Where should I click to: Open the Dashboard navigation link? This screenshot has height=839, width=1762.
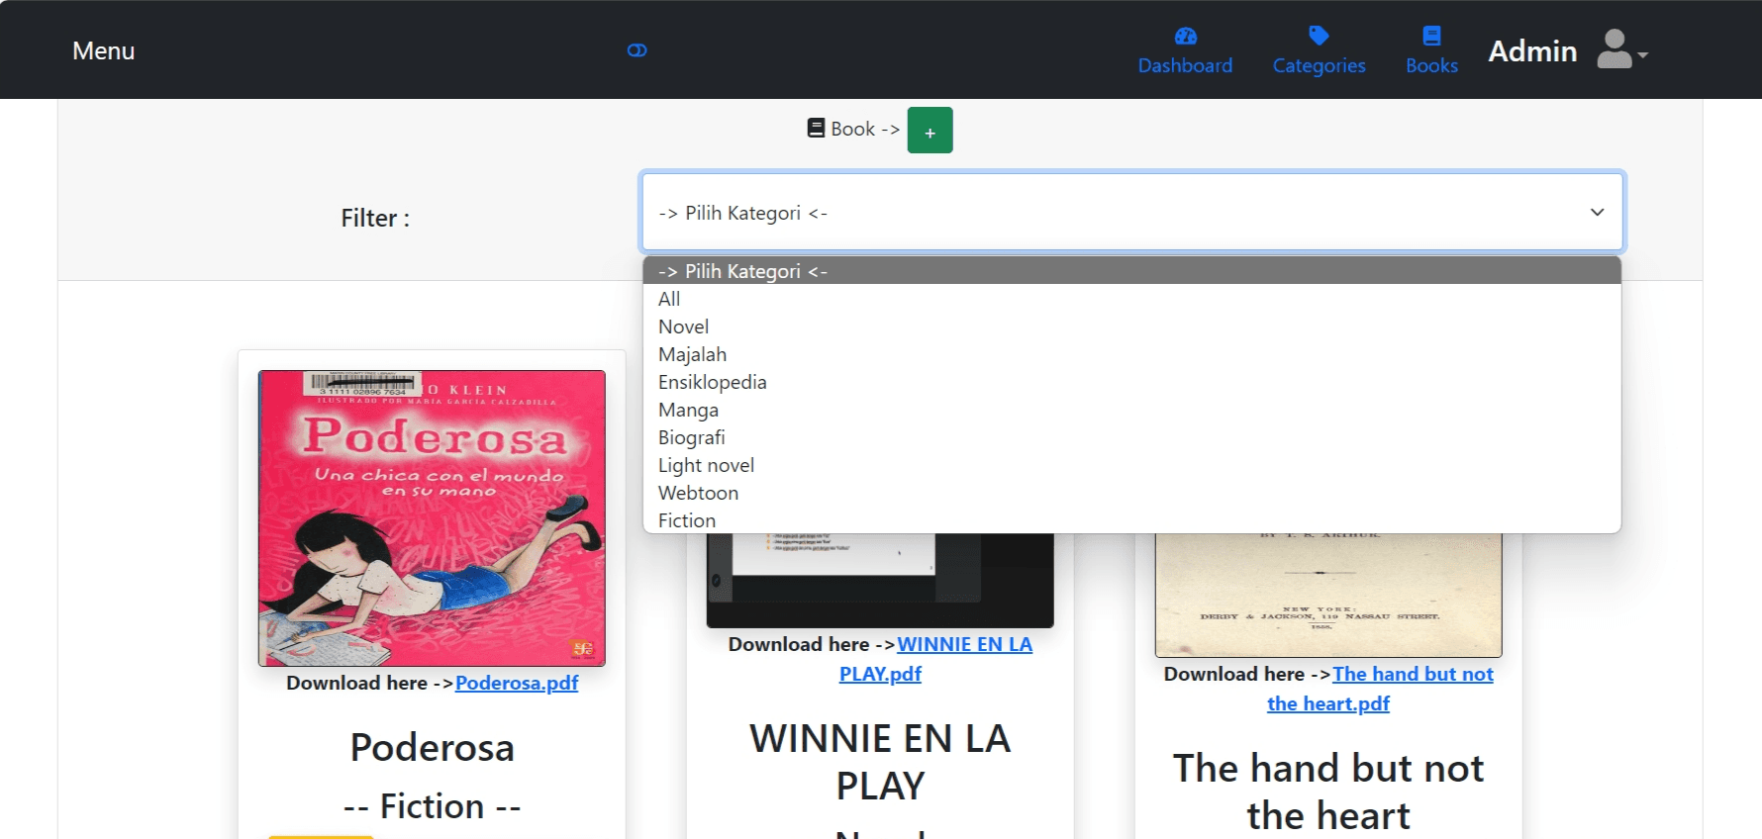tap(1185, 65)
